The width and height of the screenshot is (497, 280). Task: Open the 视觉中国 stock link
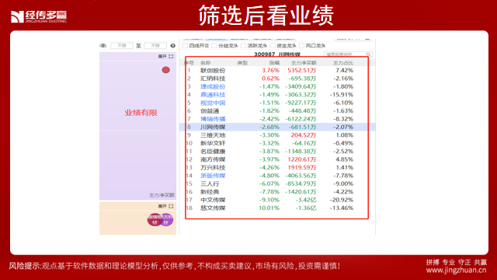213,103
